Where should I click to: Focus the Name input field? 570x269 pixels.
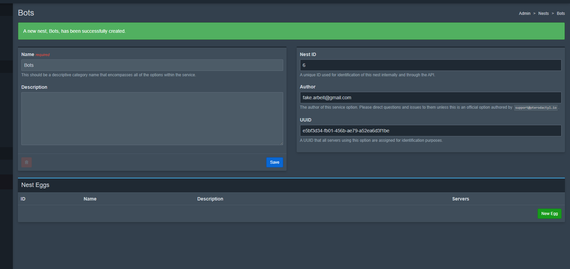pyautogui.click(x=152, y=65)
